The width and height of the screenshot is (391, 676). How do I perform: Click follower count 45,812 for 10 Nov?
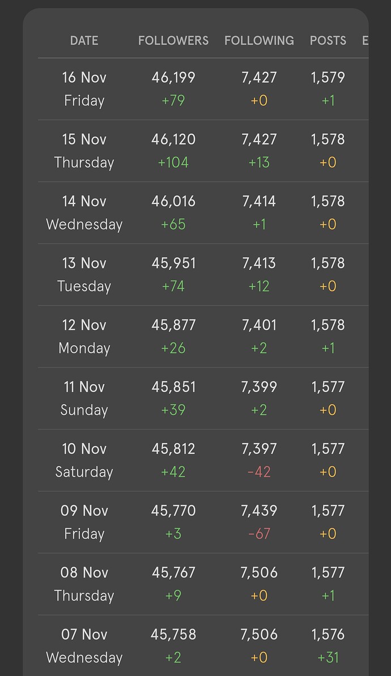(x=173, y=449)
